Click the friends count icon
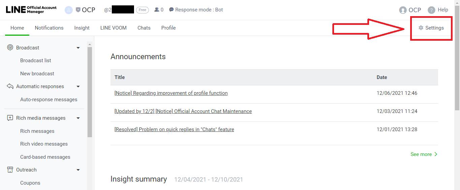Viewport: 460px width, 190px height. pyautogui.click(x=157, y=10)
